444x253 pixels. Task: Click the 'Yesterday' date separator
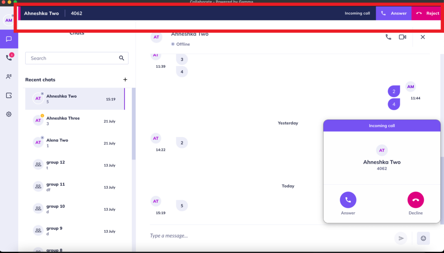[288, 123]
